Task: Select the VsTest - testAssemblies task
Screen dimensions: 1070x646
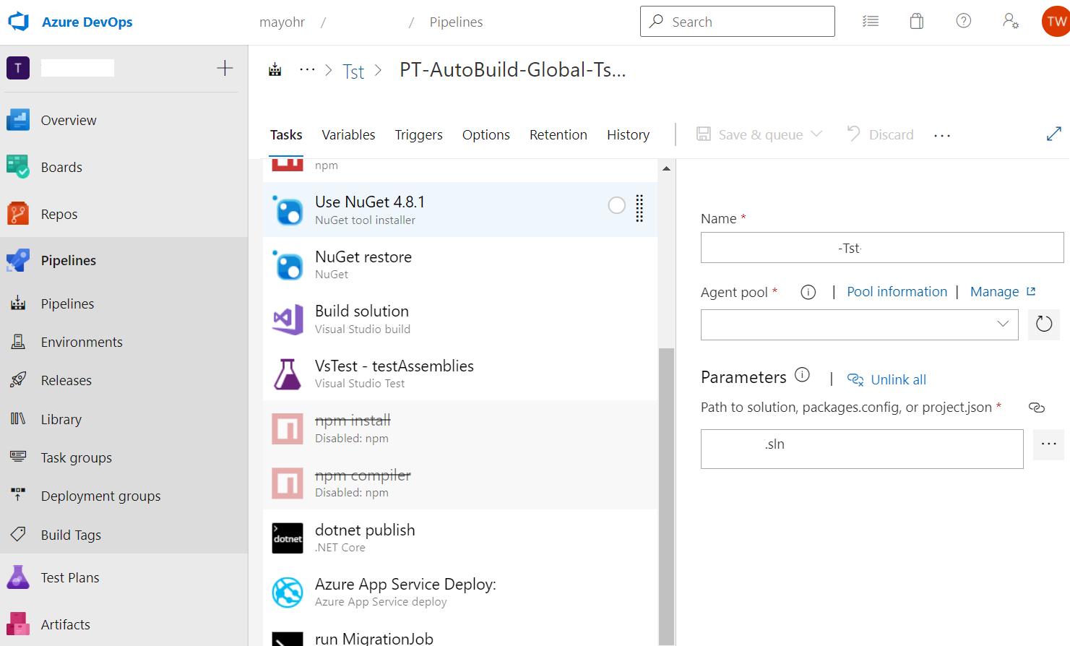Action: click(x=460, y=374)
